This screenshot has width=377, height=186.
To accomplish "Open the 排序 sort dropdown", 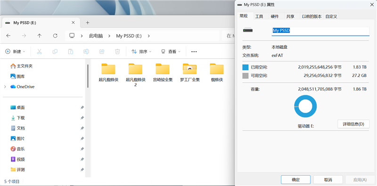I will click(x=142, y=52).
